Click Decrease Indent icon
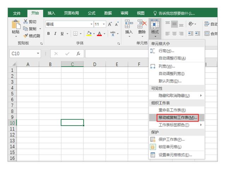This screenshot has width=226, height=169. [191, 34]
